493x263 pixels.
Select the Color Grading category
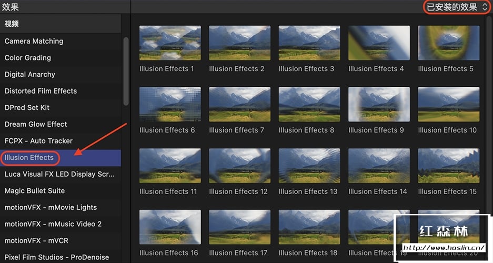[61, 58]
